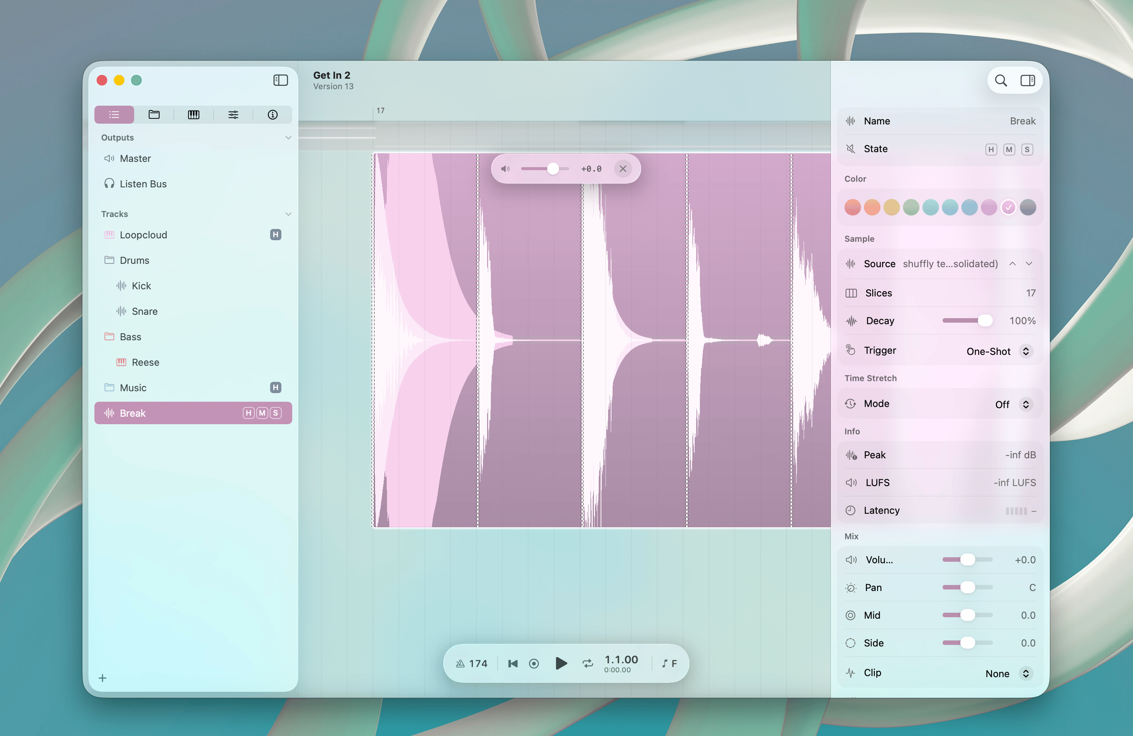Image resolution: width=1133 pixels, height=736 pixels.
Task: Select the Listen Bus output
Action: pyautogui.click(x=193, y=184)
